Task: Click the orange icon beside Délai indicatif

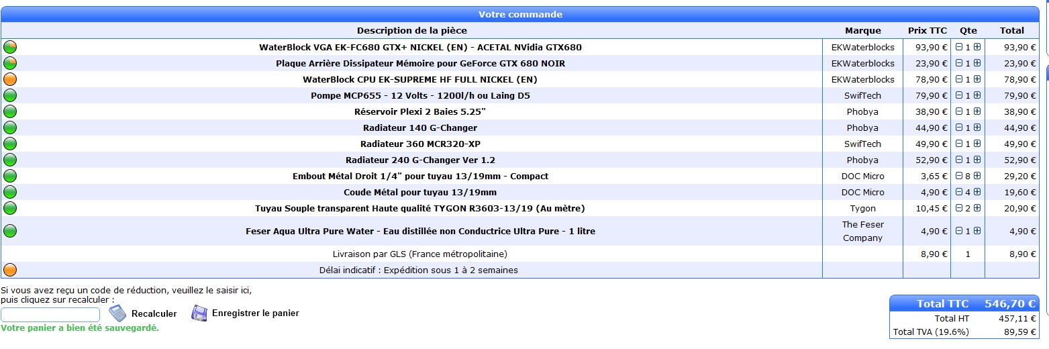Action: point(10,270)
